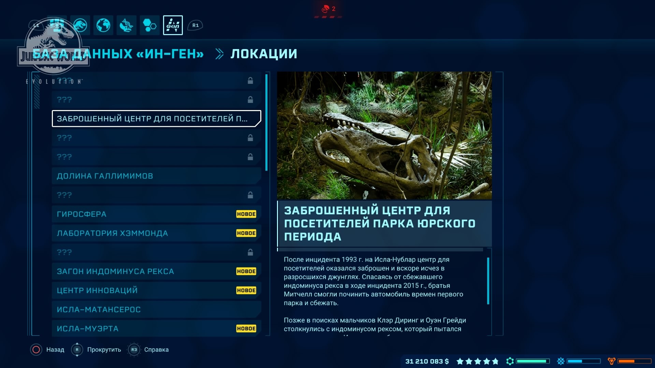Click the НОВОЕ badge on Исла-Муэрта
The image size is (655, 368).
point(246,328)
